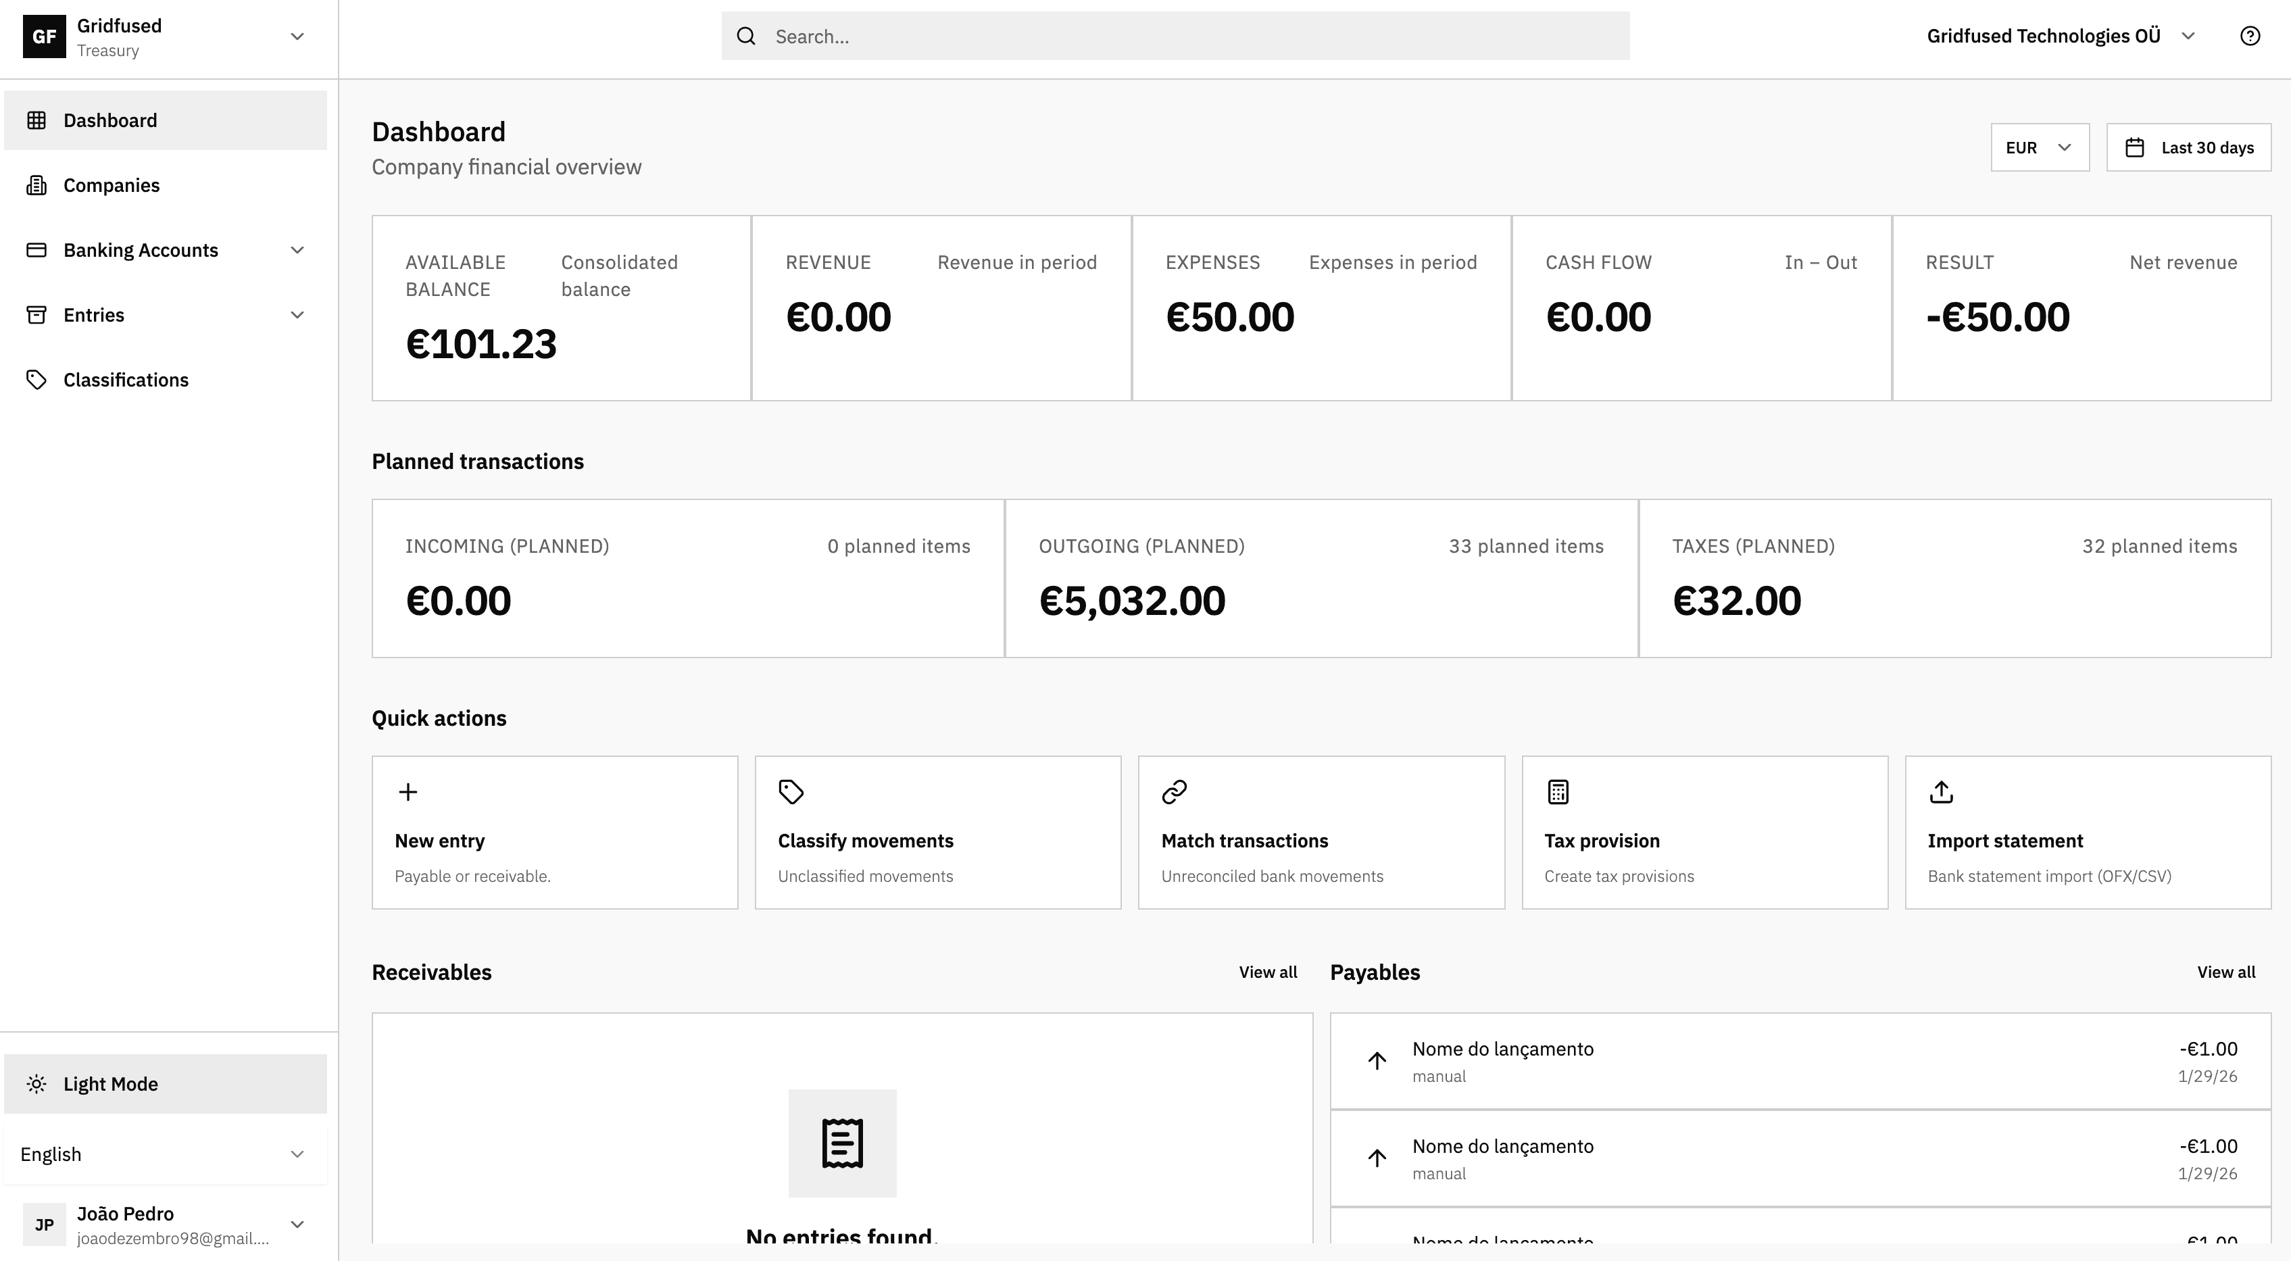Open the Incoming (Planned) €0.00 card
Viewport: 2291px width, 1261px height.
689,578
